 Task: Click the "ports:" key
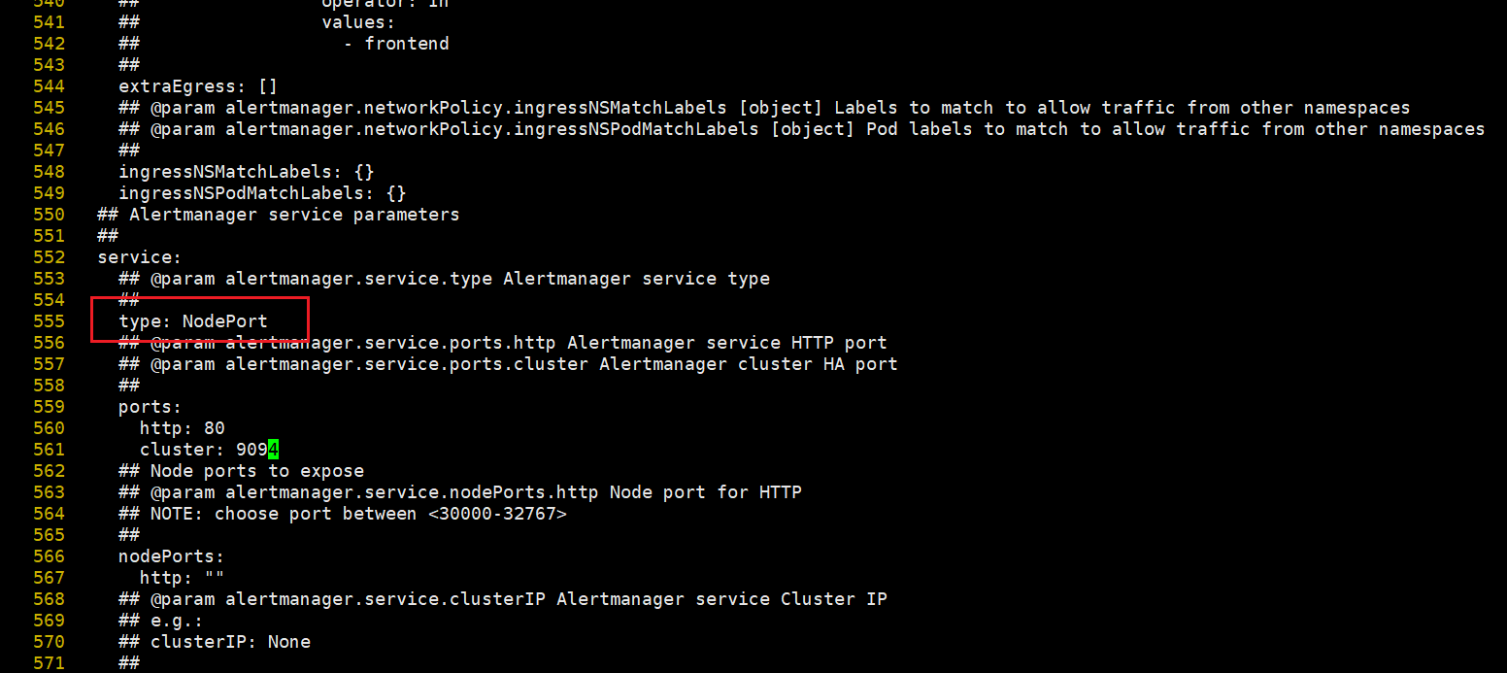pyautogui.click(x=151, y=407)
